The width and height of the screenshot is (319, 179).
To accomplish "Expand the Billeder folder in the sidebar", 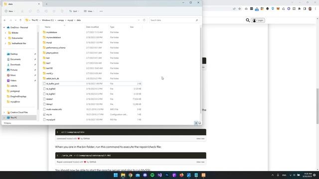I will (5, 33).
